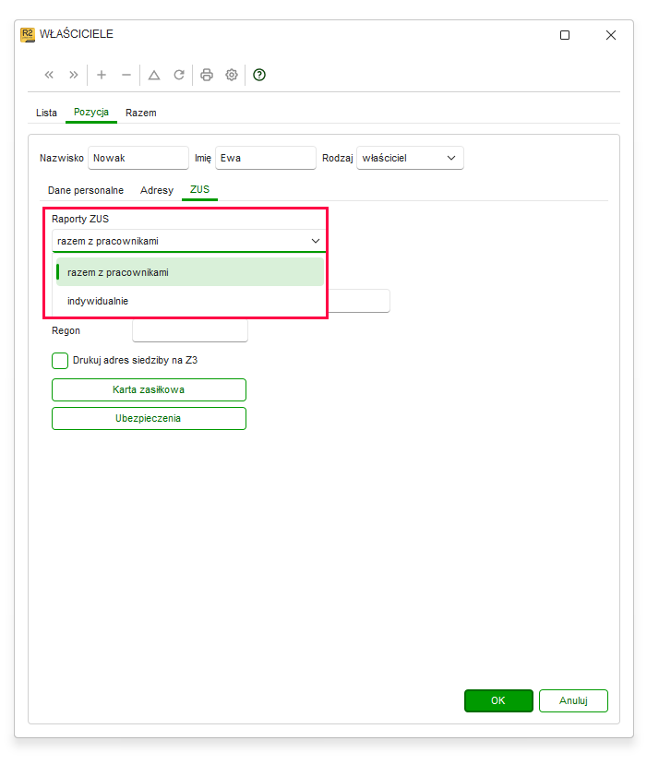This screenshot has width=659, height=765.
Task: Go to previous record with double-left arrows
Action: point(49,75)
